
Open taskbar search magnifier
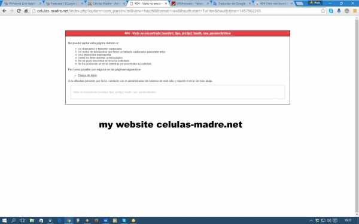pyautogui.click(x=14, y=220)
